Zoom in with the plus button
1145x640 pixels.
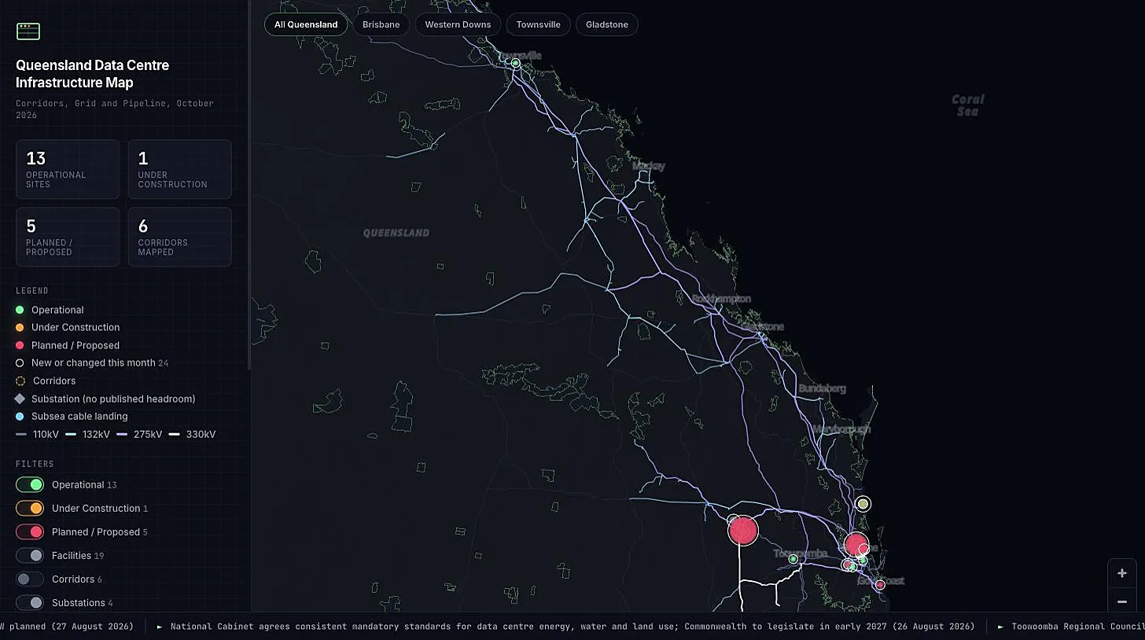pos(1122,573)
